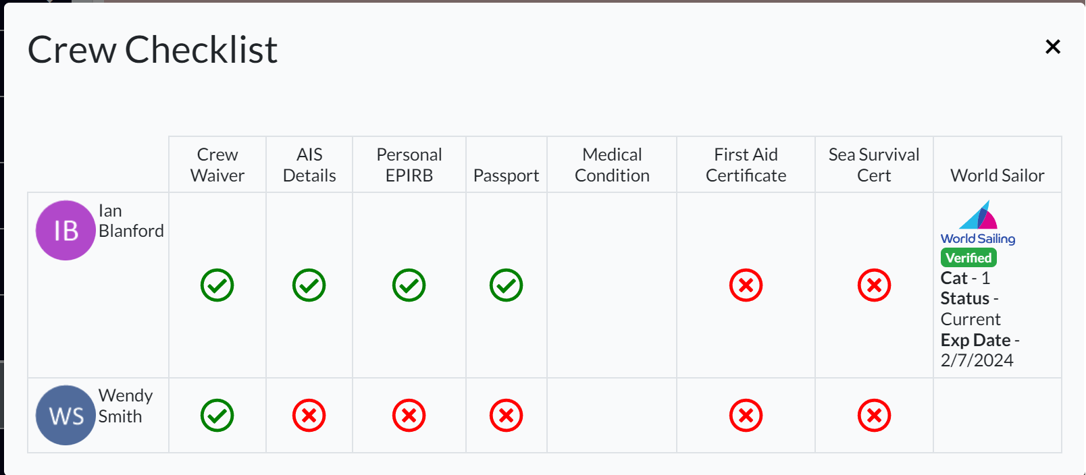This screenshot has height=475, width=1086.
Task: Click the IB purple avatar circle
Action: pyautogui.click(x=66, y=230)
